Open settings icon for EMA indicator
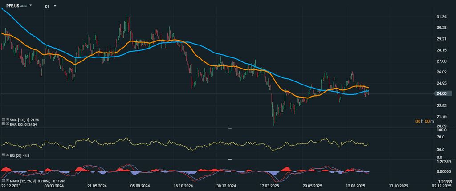456x191 pixels. (3, 124)
